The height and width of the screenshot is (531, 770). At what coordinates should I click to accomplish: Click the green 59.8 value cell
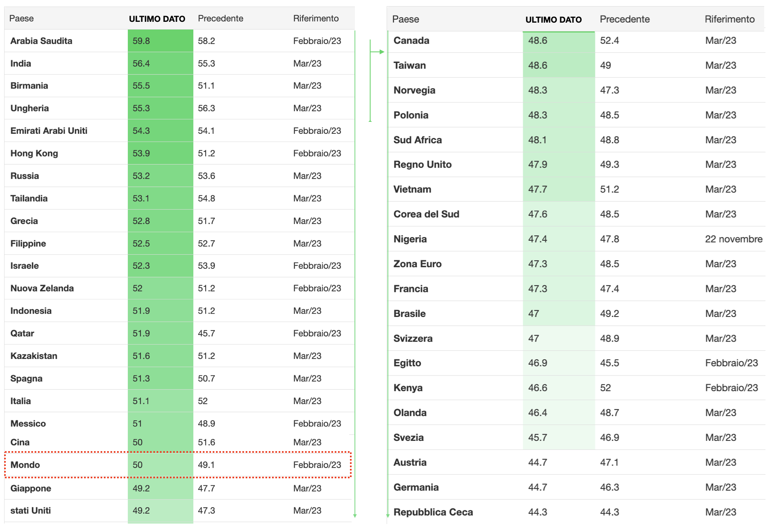click(160, 41)
